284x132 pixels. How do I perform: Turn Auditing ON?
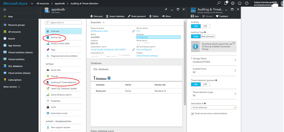point(196,26)
